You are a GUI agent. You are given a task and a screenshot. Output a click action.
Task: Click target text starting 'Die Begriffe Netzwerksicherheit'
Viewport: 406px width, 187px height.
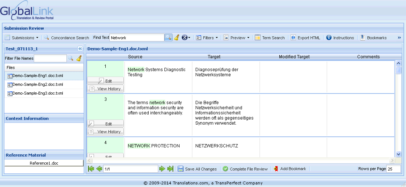[x=224, y=113]
